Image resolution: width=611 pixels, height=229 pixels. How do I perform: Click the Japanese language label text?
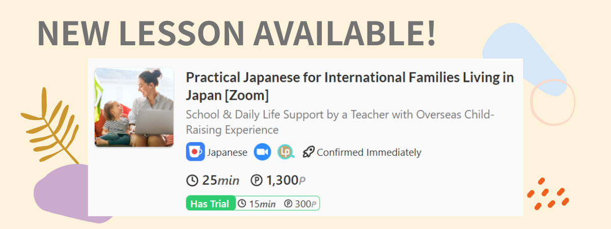(227, 152)
